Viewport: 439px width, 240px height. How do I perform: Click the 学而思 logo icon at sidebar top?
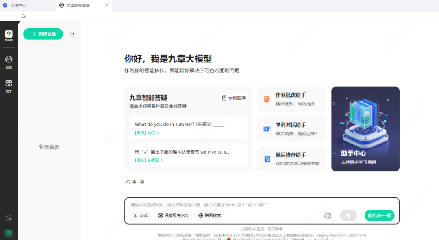point(9,34)
